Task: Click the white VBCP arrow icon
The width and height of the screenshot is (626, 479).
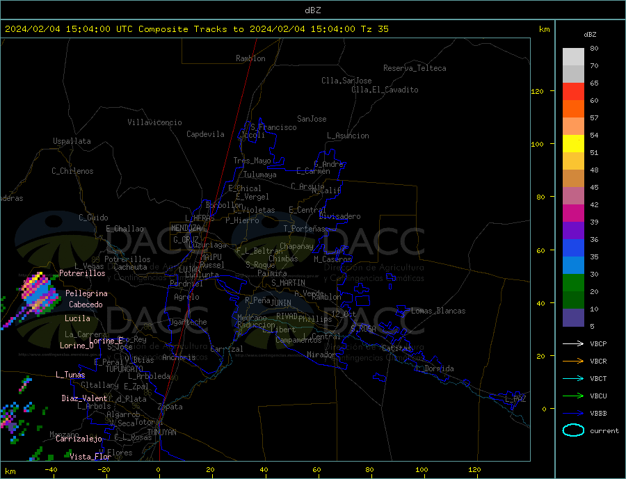Action: click(573, 343)
